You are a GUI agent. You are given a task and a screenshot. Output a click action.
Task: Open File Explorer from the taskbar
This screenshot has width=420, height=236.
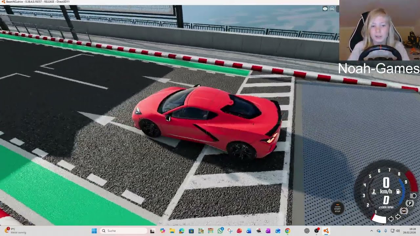pyautogui.click(x=172, y=231)
